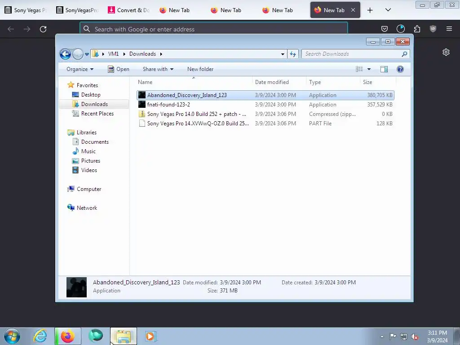Click Firefox address search bar
460x345 pixels.
[x=214, y=29]
